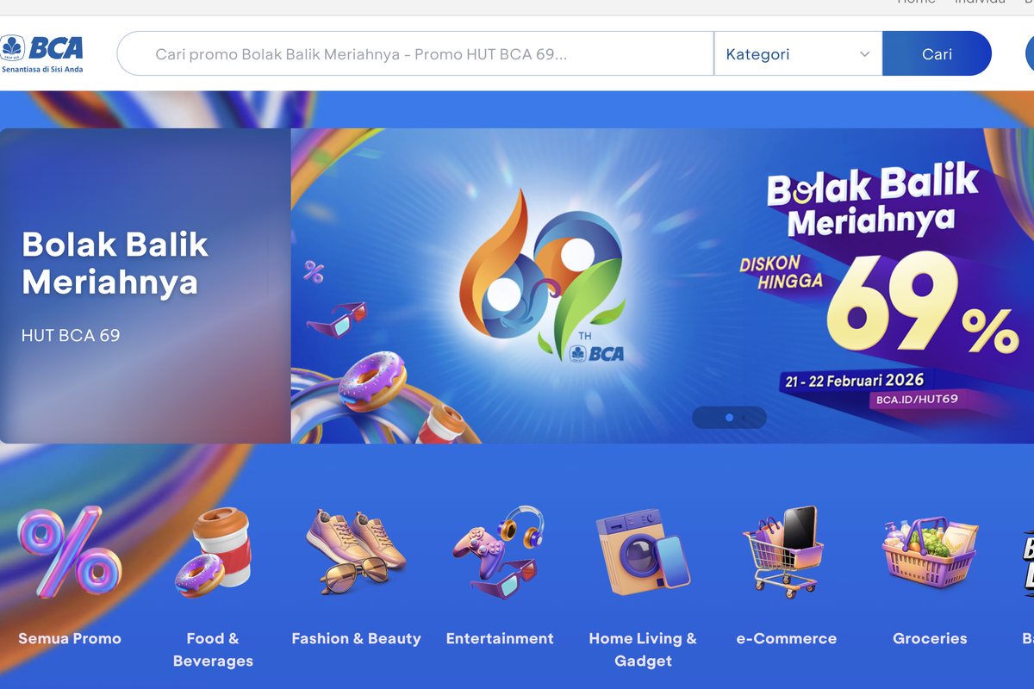Click the Groceries category label
Viewport: 1034px width, 689px height.
[x=930, y=638]
